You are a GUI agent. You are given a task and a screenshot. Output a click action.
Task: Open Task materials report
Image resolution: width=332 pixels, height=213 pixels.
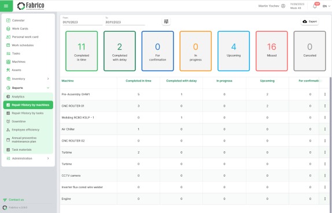[x=28, y=150]
